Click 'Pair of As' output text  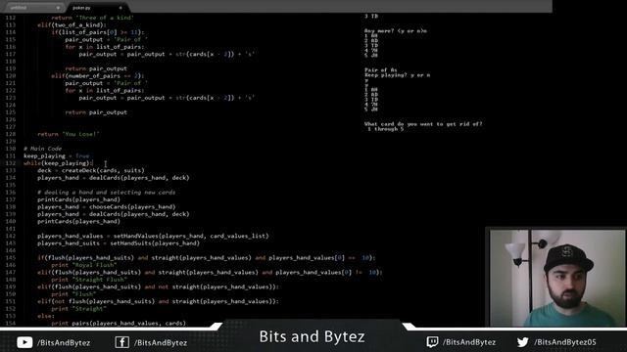[380, 70]
